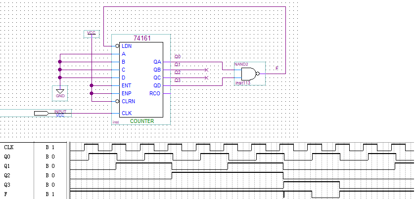Click the B input pin label

click(x=123, y=62)
